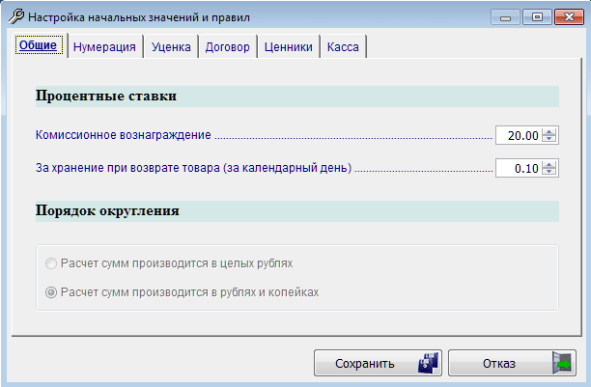This screenshot has width=591, height=387.
Task: Focus the 20.00 commission input field
Action: [519, 135]
